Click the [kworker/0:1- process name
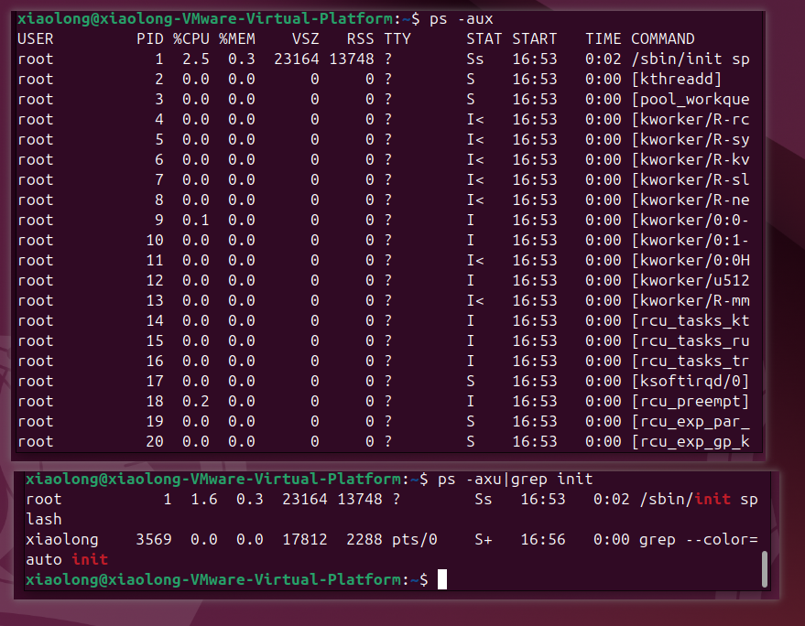 pos(691,240)
